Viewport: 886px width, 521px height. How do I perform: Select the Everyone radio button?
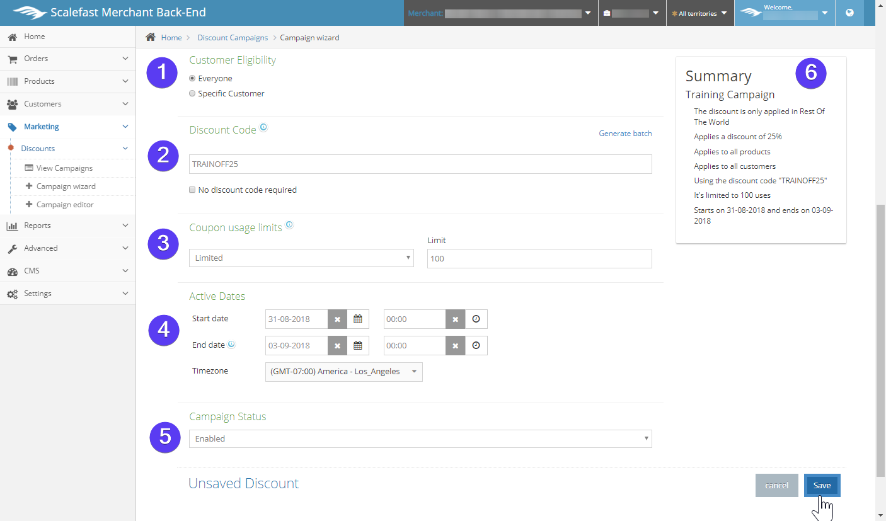[x=193, y=79]
